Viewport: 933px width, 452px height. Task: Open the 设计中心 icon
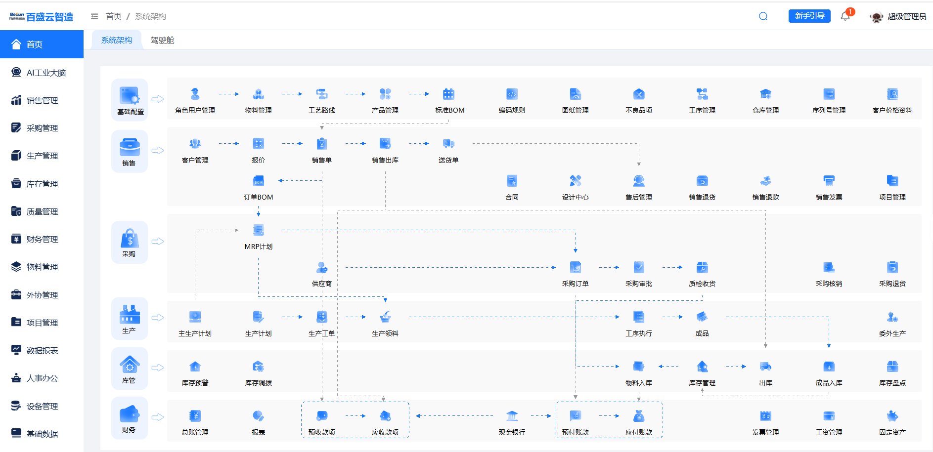tap(576, 181)
